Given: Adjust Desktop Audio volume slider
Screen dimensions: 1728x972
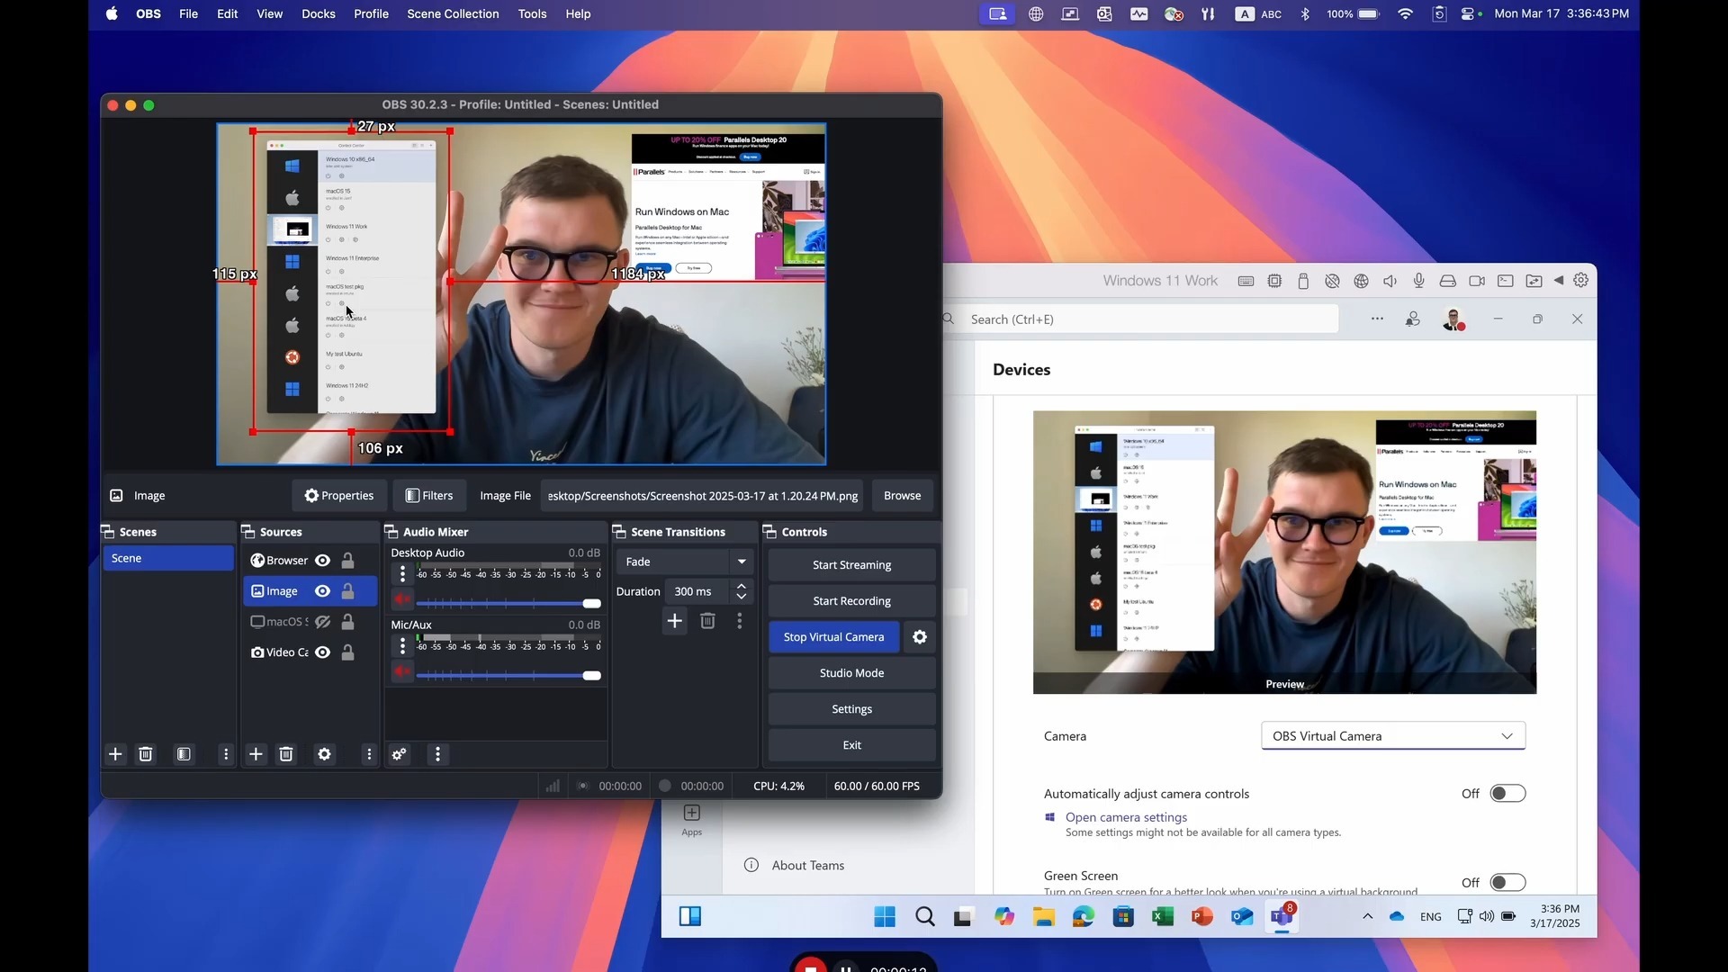Looking at the screenshot, I should pos(508,603).
